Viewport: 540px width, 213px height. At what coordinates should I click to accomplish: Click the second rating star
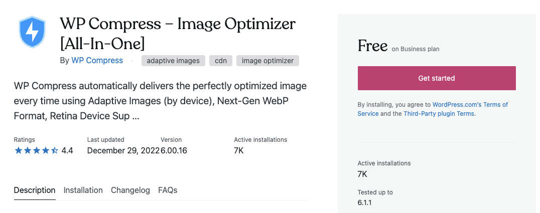[28, 150]
